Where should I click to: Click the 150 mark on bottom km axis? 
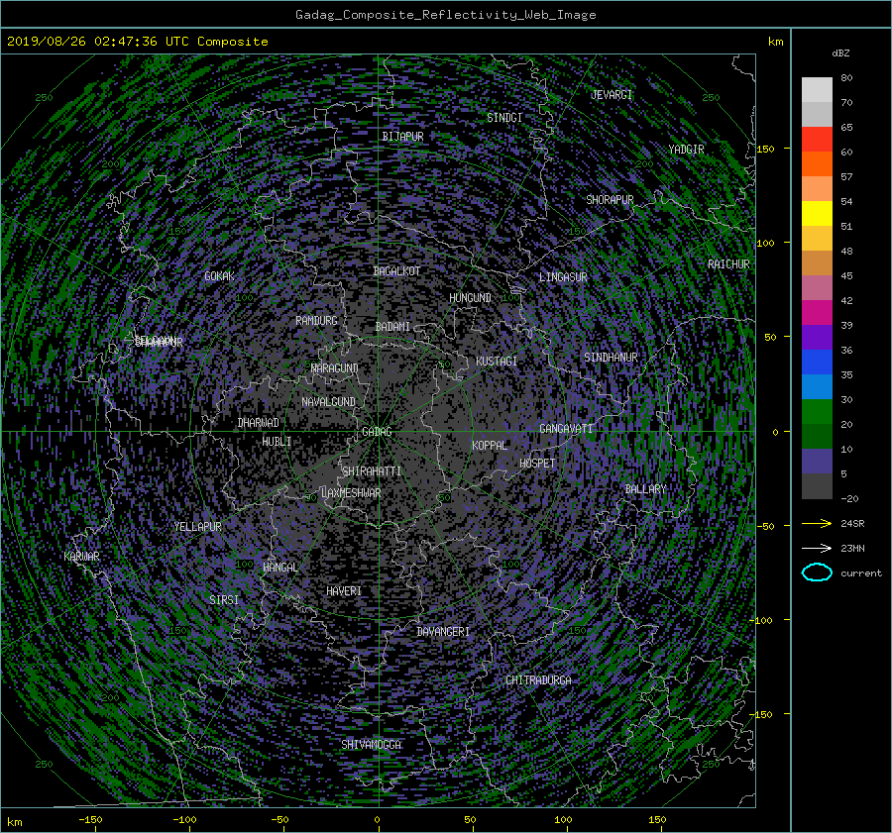(657, 820)
